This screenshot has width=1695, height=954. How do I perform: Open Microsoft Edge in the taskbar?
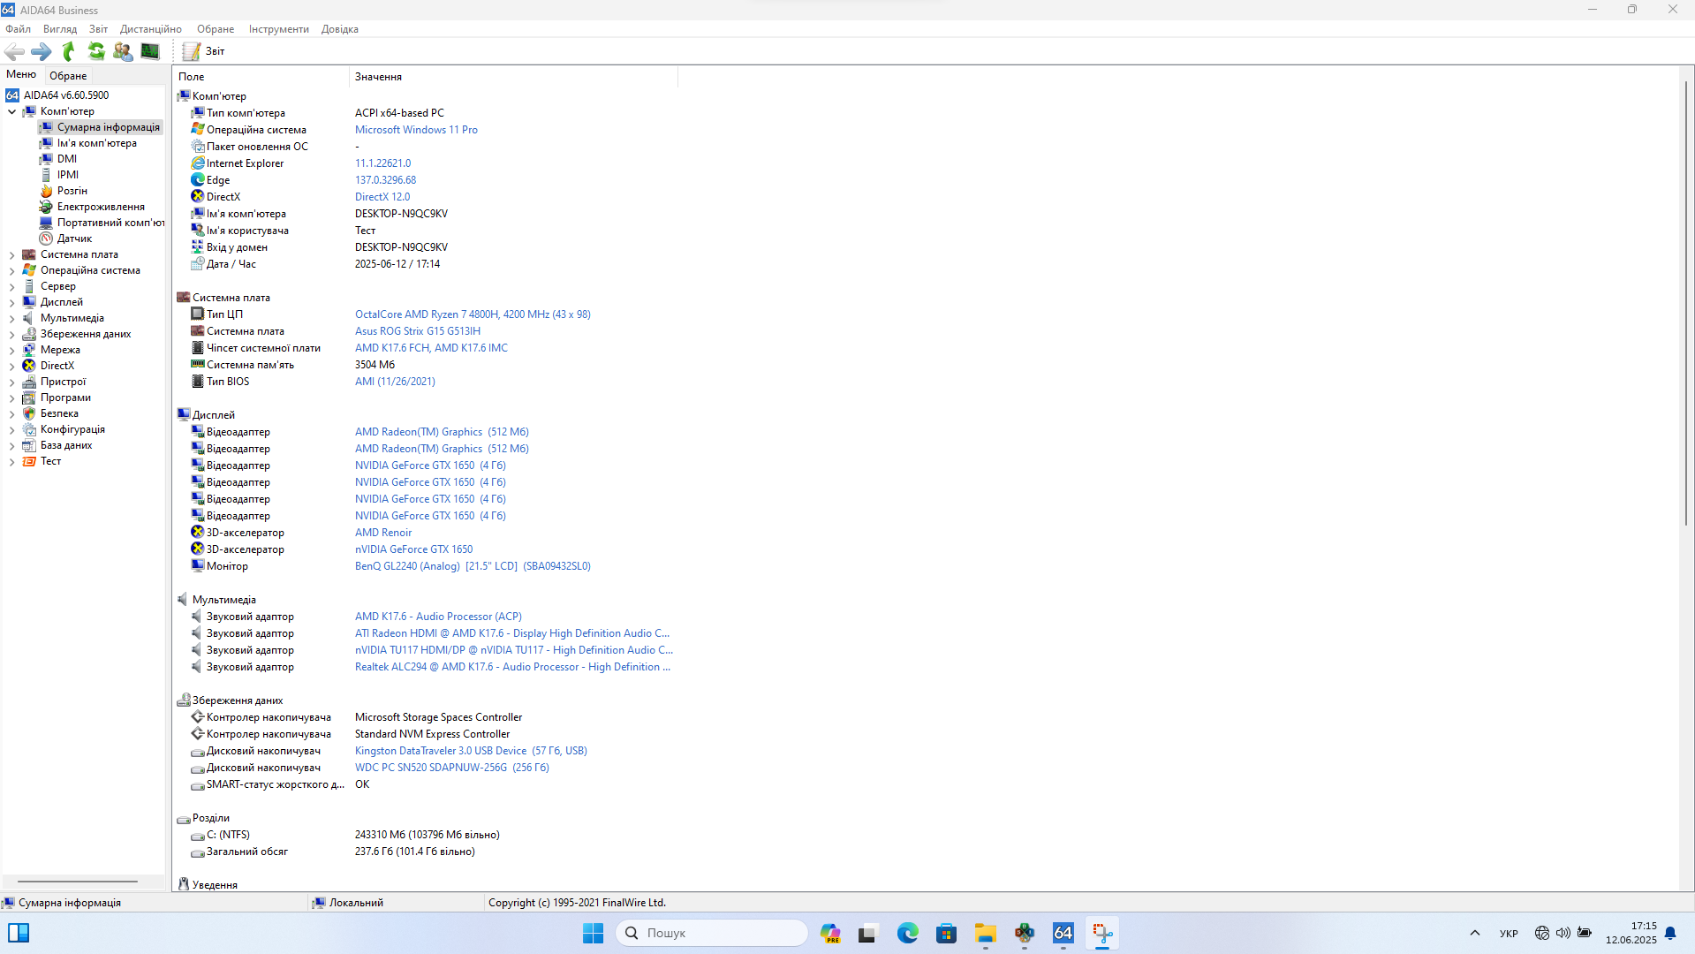(907, 933)
